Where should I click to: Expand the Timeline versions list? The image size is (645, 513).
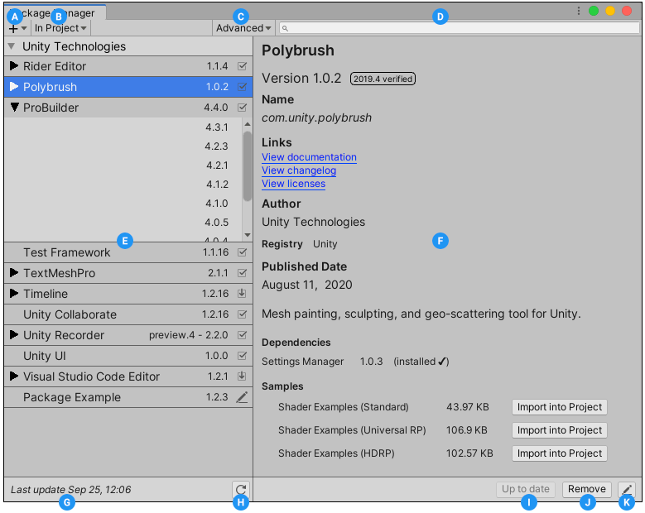pos(14,293)
